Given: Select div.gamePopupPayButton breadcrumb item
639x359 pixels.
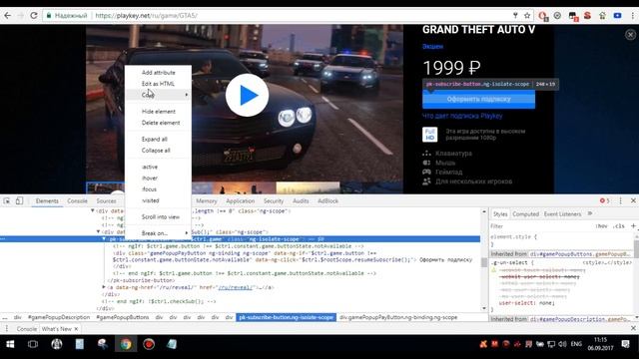Looking at the screenshot, I should click(x=398, y=317).
